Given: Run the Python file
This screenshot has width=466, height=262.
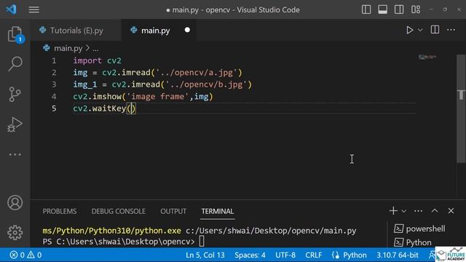Looking at the screenshot, I should click(x=409, y=30).
